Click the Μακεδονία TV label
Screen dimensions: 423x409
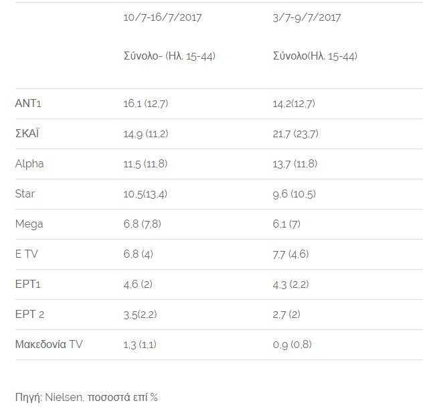pos(49,345)
